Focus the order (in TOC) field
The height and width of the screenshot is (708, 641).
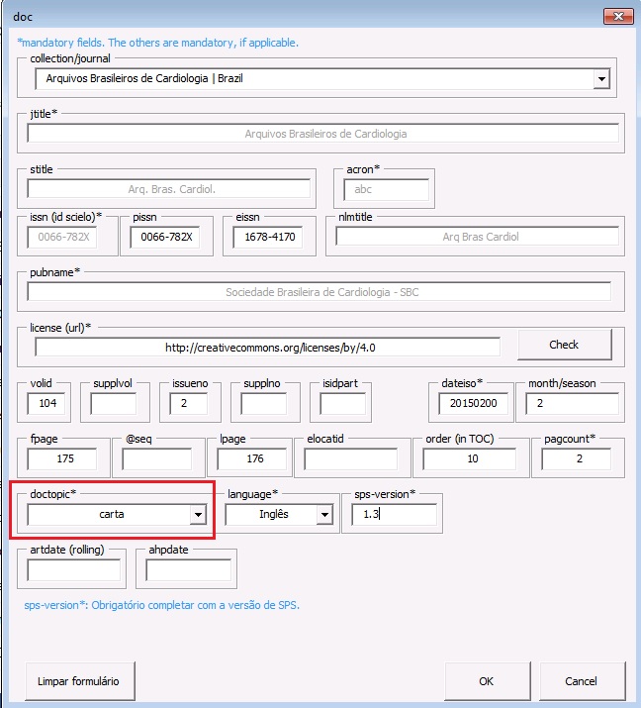coord(472,459)
